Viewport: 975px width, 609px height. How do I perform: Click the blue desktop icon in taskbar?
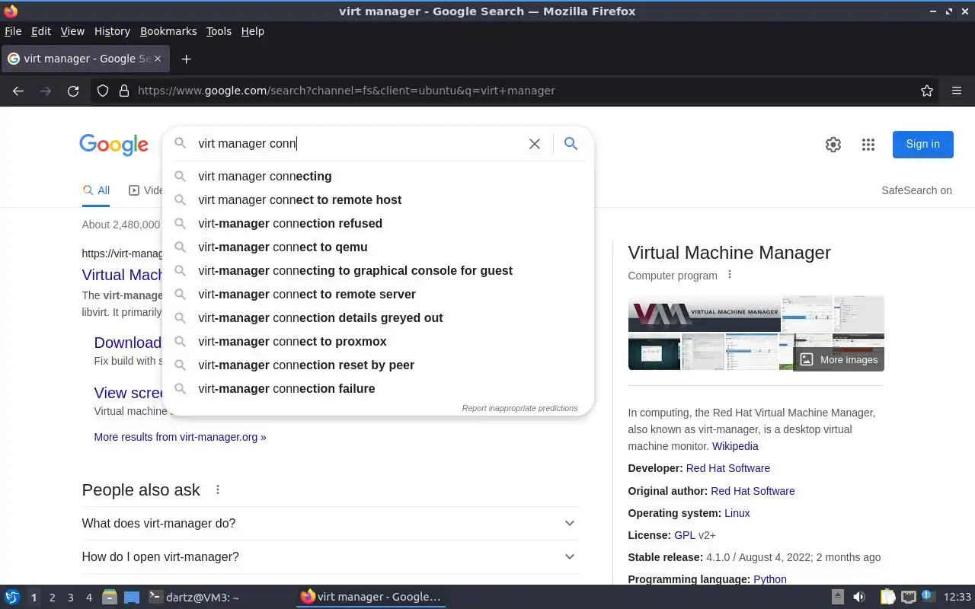pyautogui.click(x=132, y=598)
